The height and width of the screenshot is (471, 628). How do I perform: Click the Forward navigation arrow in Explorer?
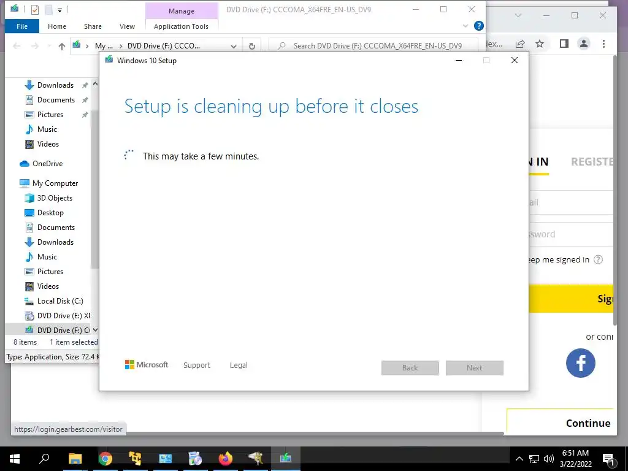click(35, 46)
